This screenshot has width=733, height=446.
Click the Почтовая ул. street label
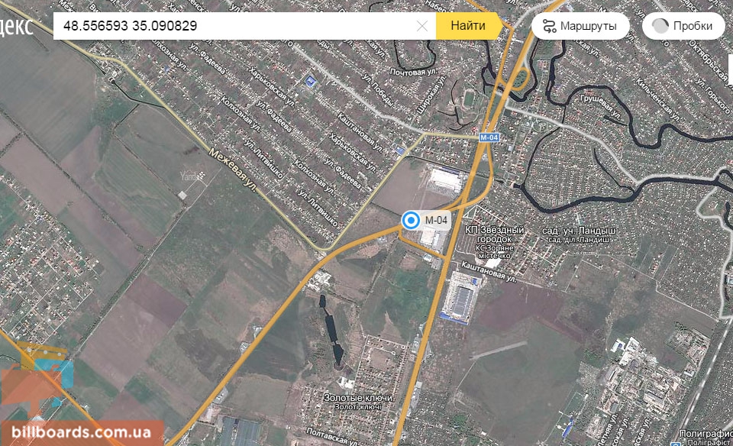point(414,72)
